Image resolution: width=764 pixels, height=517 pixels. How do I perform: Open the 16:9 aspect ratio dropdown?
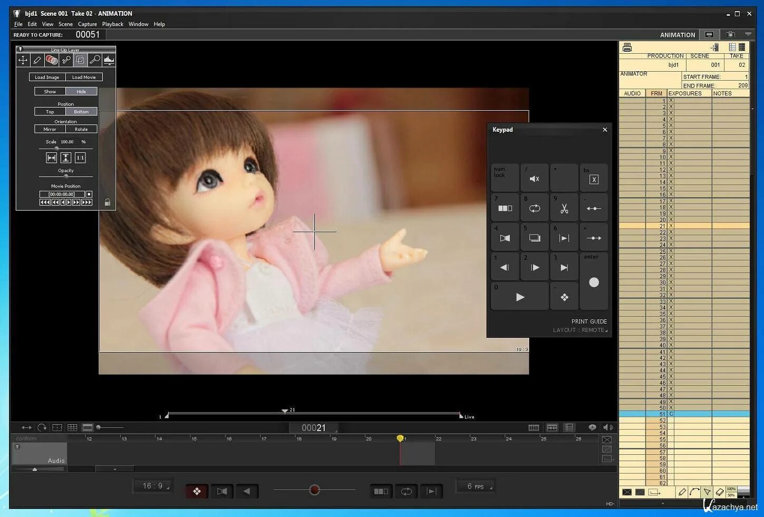[153, 486]
